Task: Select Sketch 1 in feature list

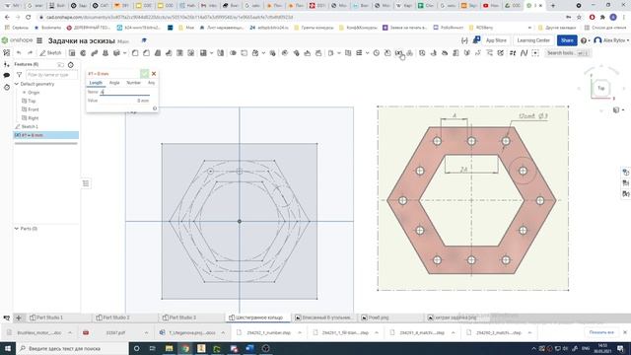Action: (x=30, y=126)
